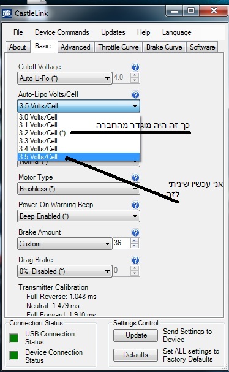Click the Brake Amount help icon
This screenshot has height=372, width=229.
pyautogui.click(x=135, y=232)
